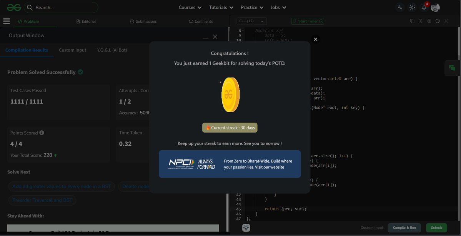The height and width of the screenshot is (236, 461).
Task: Toggle fullscreen editor icon
Action: (446, 21)
